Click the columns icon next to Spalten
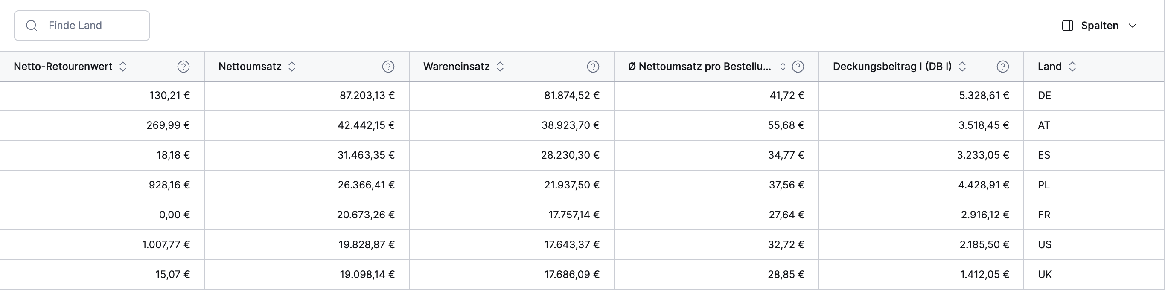This screenshot has width=1165, height=290. 1067,26
